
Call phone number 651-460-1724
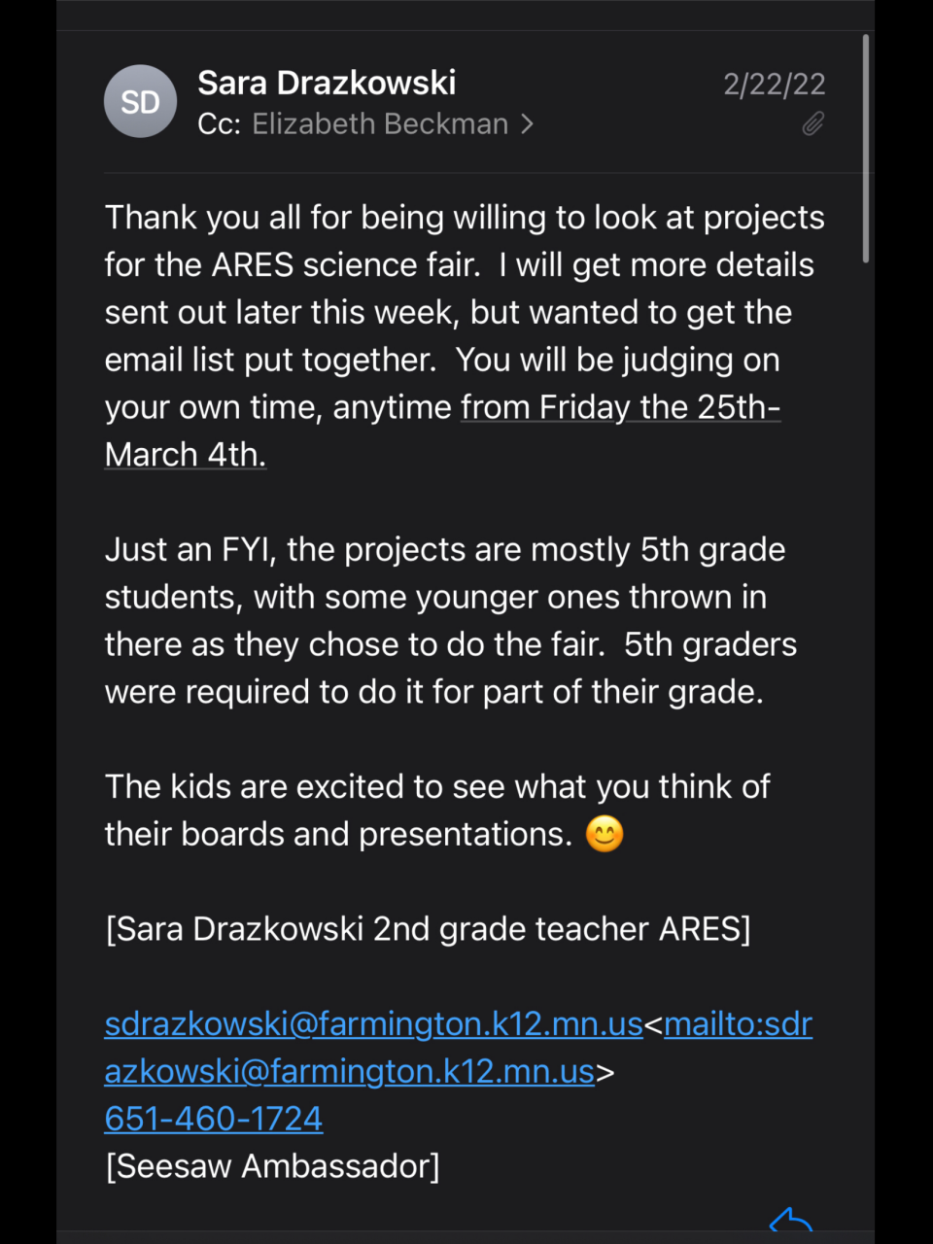click(214, 1119)
